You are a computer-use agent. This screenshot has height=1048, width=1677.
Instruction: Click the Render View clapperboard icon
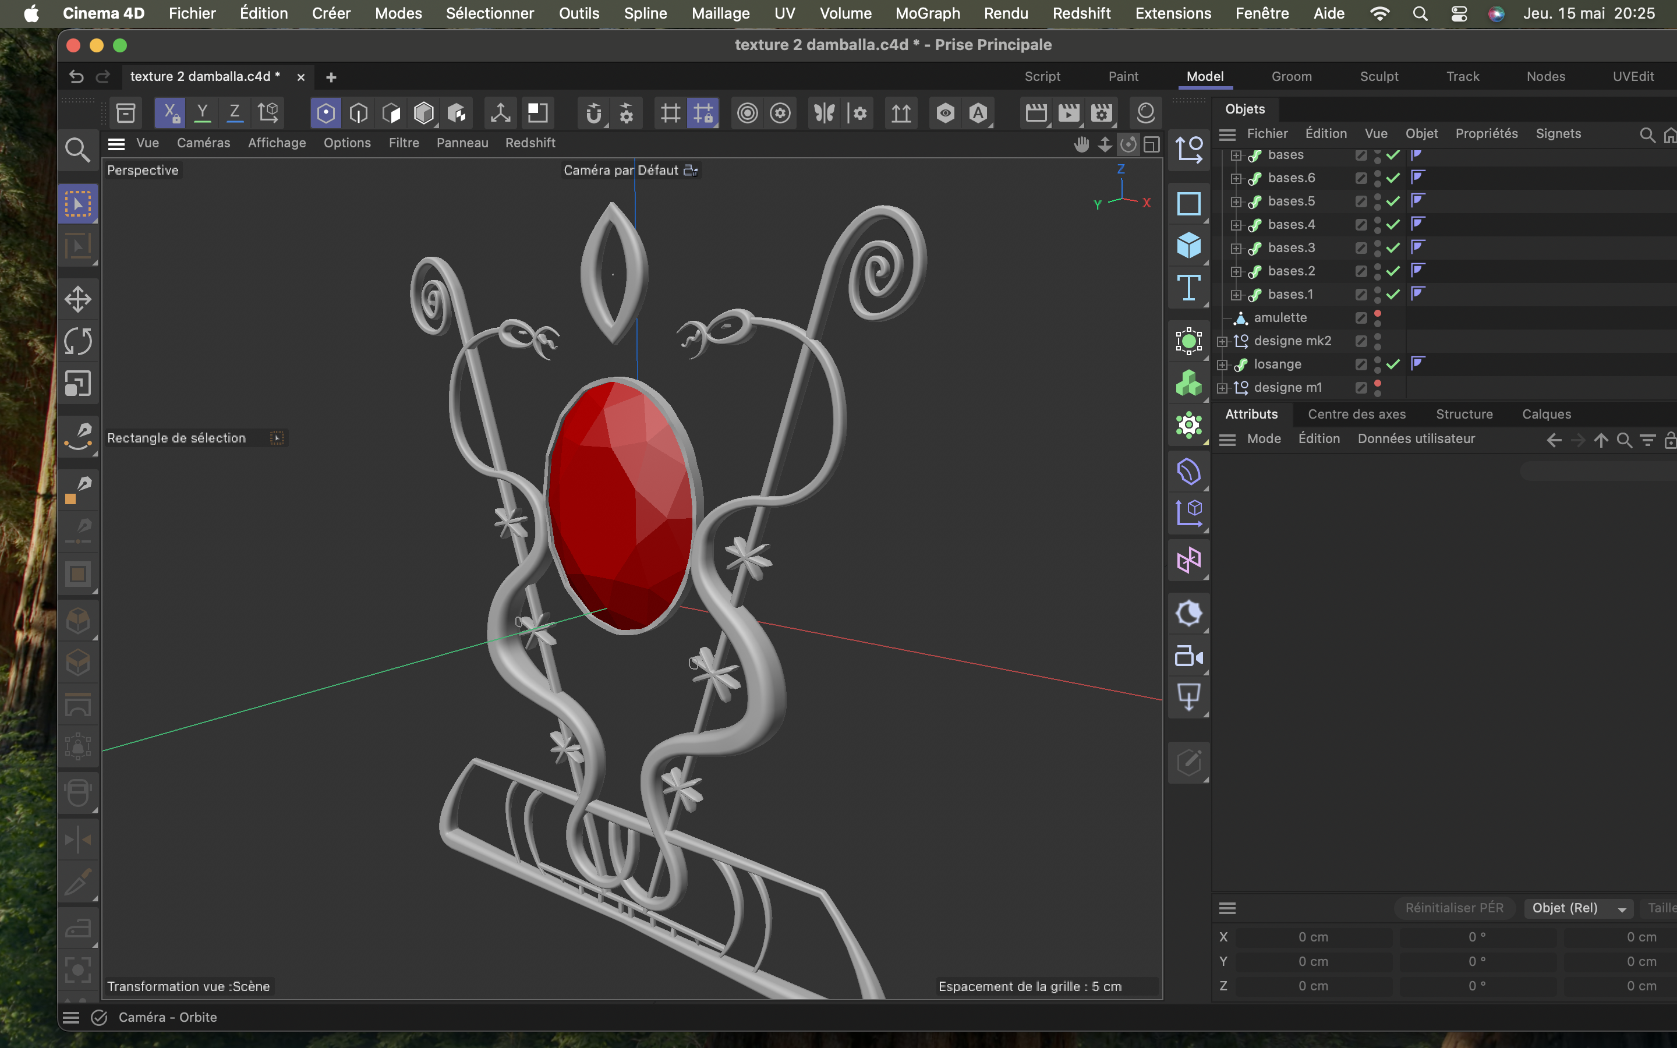1036,113
